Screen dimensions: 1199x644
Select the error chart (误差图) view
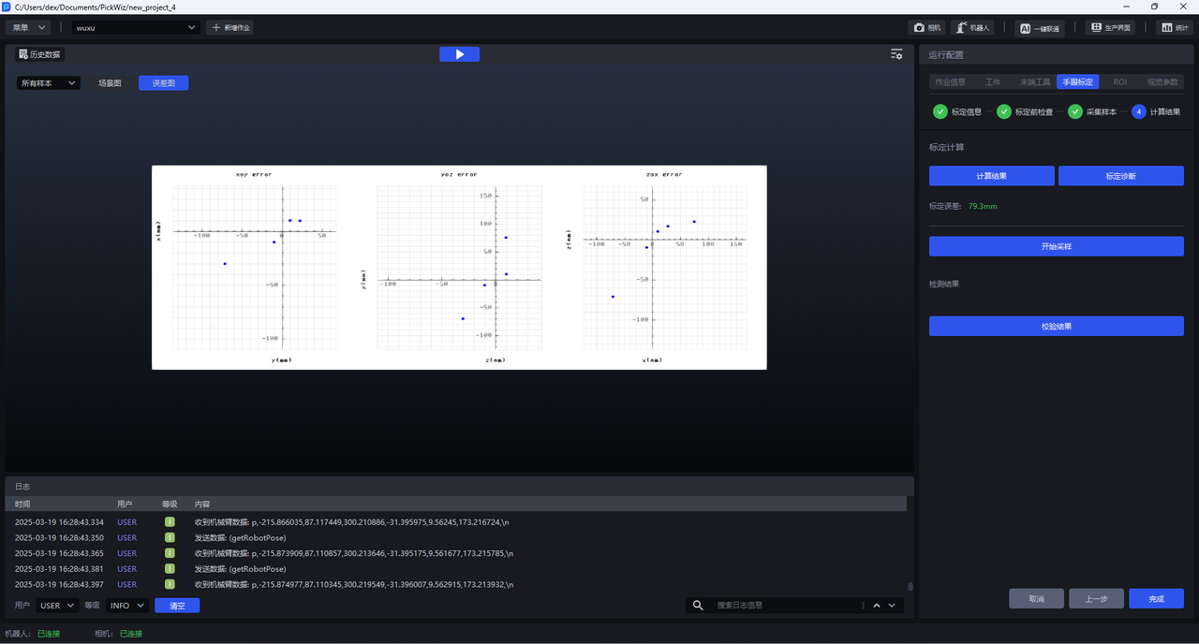[164, 83]
